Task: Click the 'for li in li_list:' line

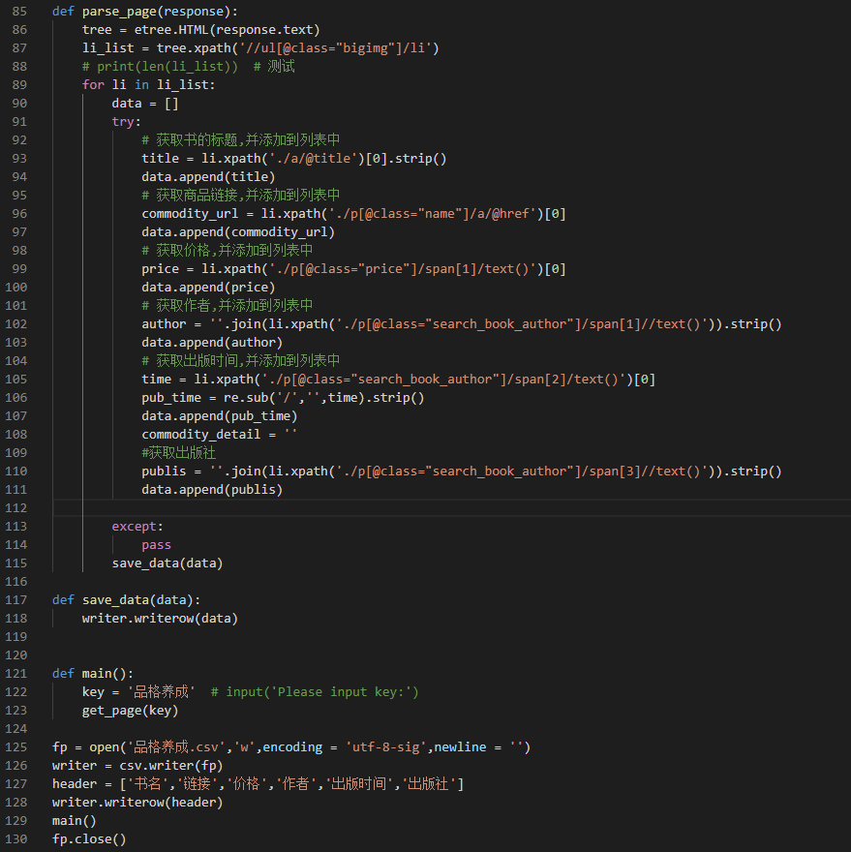Action: [x=148, y=85]
